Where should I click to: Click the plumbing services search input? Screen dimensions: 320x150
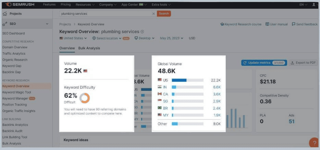tap(104, 14)
